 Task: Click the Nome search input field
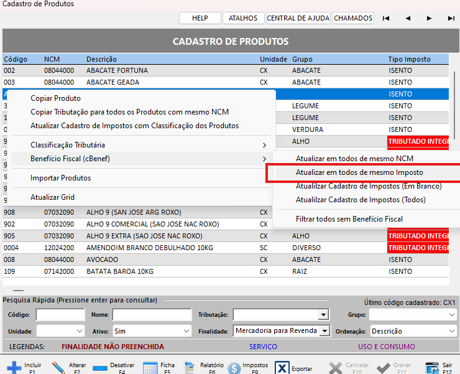pyautogui.click(x=152, y=315)
